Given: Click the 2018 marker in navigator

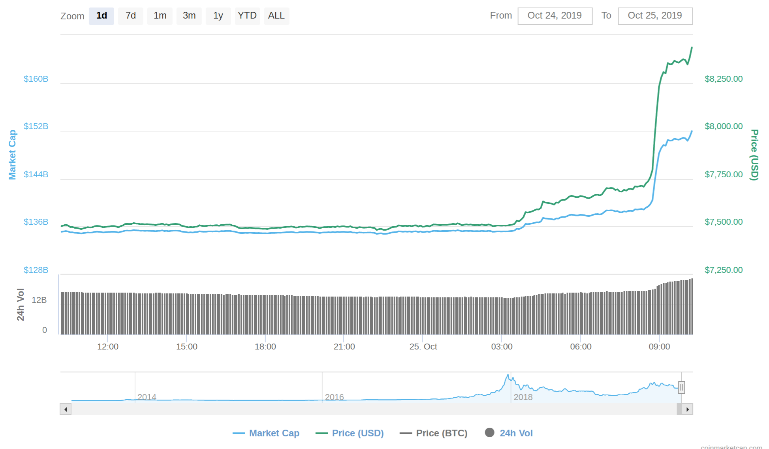Looking at the screenshot, I should click(523, 397).
